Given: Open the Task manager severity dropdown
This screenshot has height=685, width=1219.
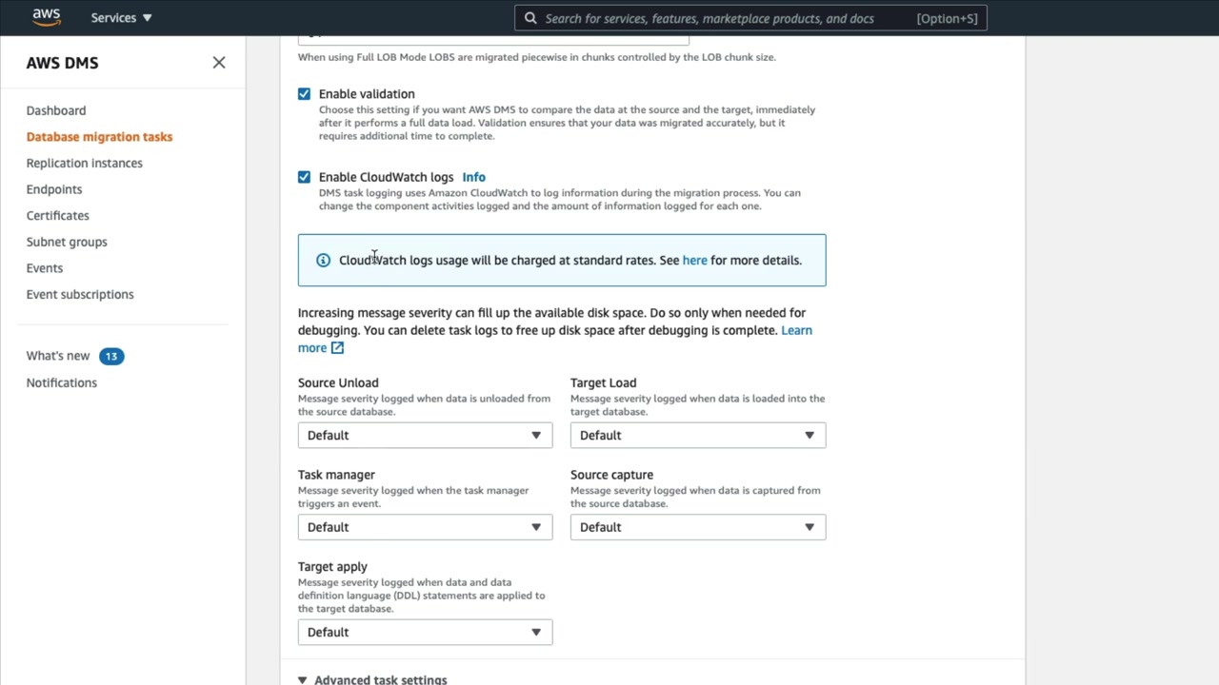Looking at the screenshot, I should click(425, 527).
